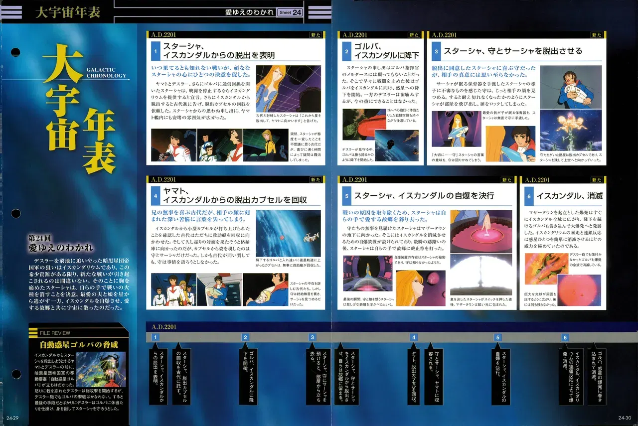Click the 新た tag on card 3
The image size is (638, 426).
[x=597, y=35]
